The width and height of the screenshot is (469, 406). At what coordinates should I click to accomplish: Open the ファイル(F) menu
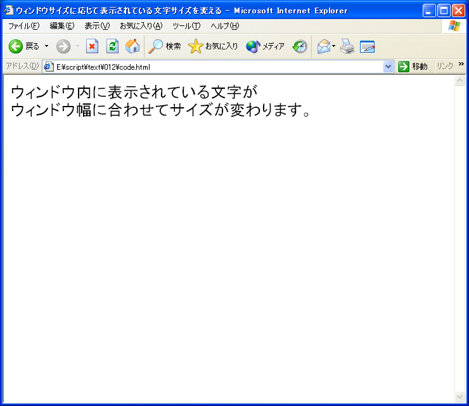click(23, 26)
